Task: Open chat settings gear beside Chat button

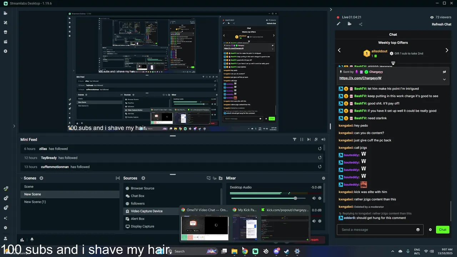Action: pyautogui.click(x=430, y=230)
